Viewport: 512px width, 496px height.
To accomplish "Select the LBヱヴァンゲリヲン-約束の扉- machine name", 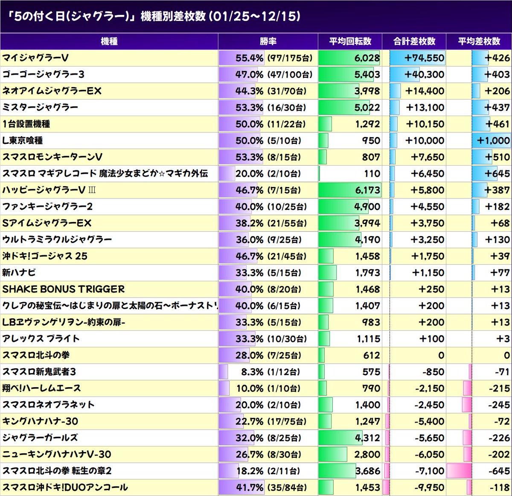I will [64, 322].
